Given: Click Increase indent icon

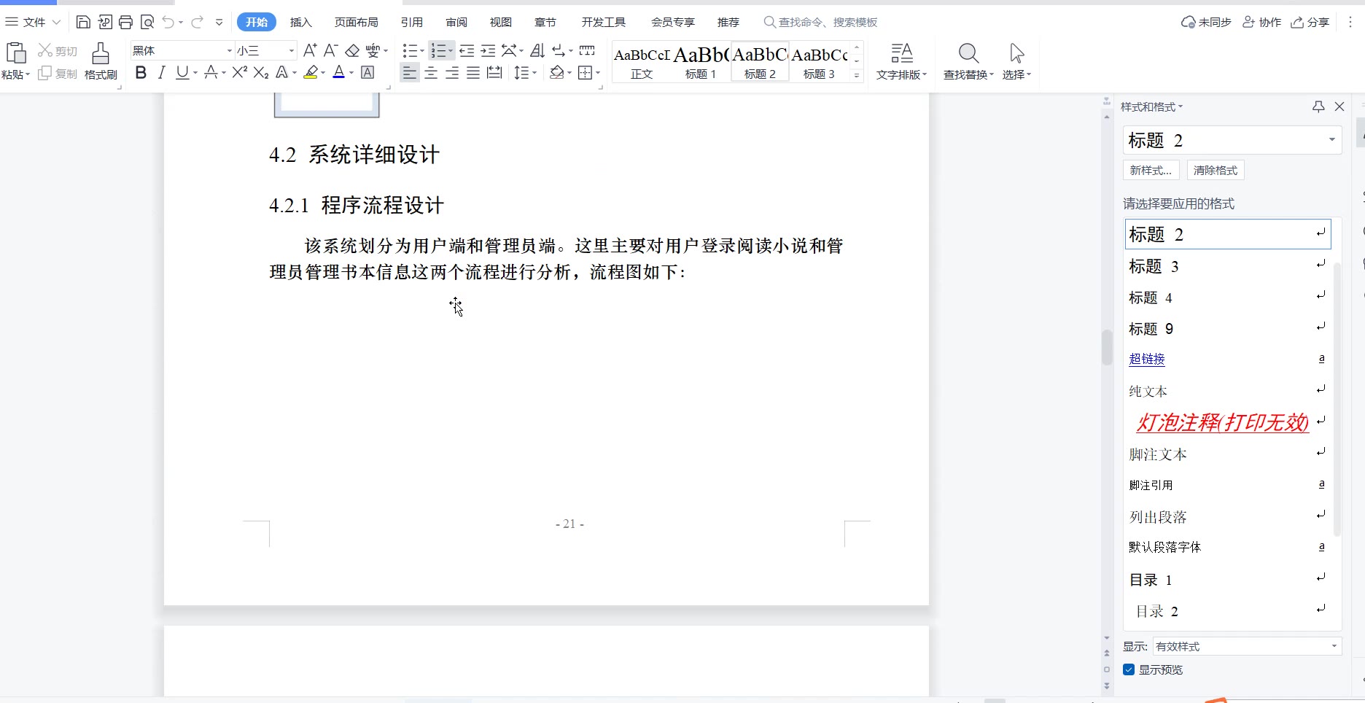Looking at the screenshot, I should [x=488, y=50].
